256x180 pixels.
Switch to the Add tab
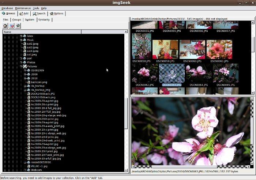pyautogui.click(x=24, y=14)
